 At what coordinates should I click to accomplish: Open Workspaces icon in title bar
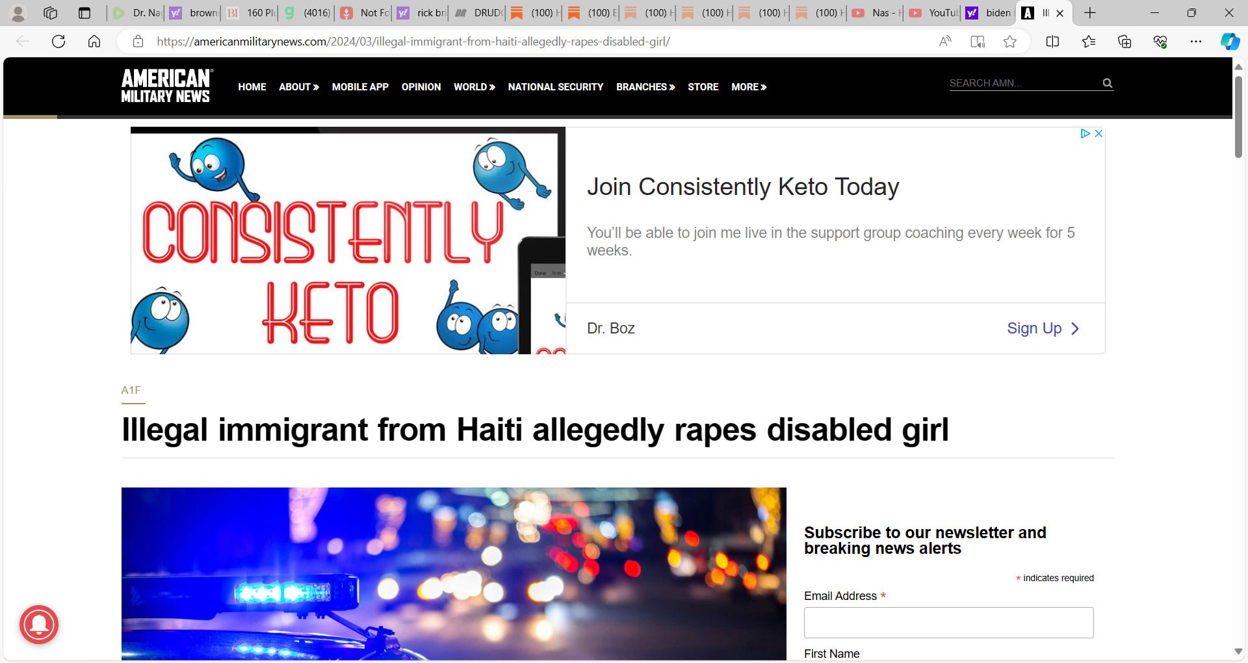click(x=51, y=13)
